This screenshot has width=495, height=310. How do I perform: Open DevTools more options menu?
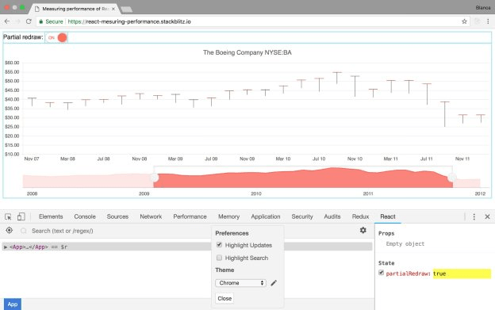(474, 216)
